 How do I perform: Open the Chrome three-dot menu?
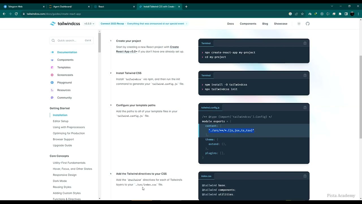358,14
